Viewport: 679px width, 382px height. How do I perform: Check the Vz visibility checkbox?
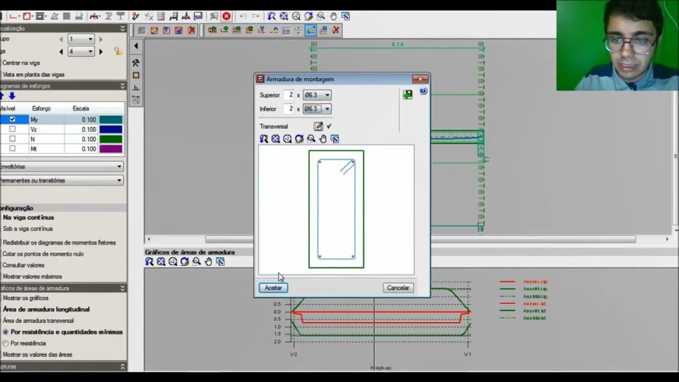coord(12,129)
